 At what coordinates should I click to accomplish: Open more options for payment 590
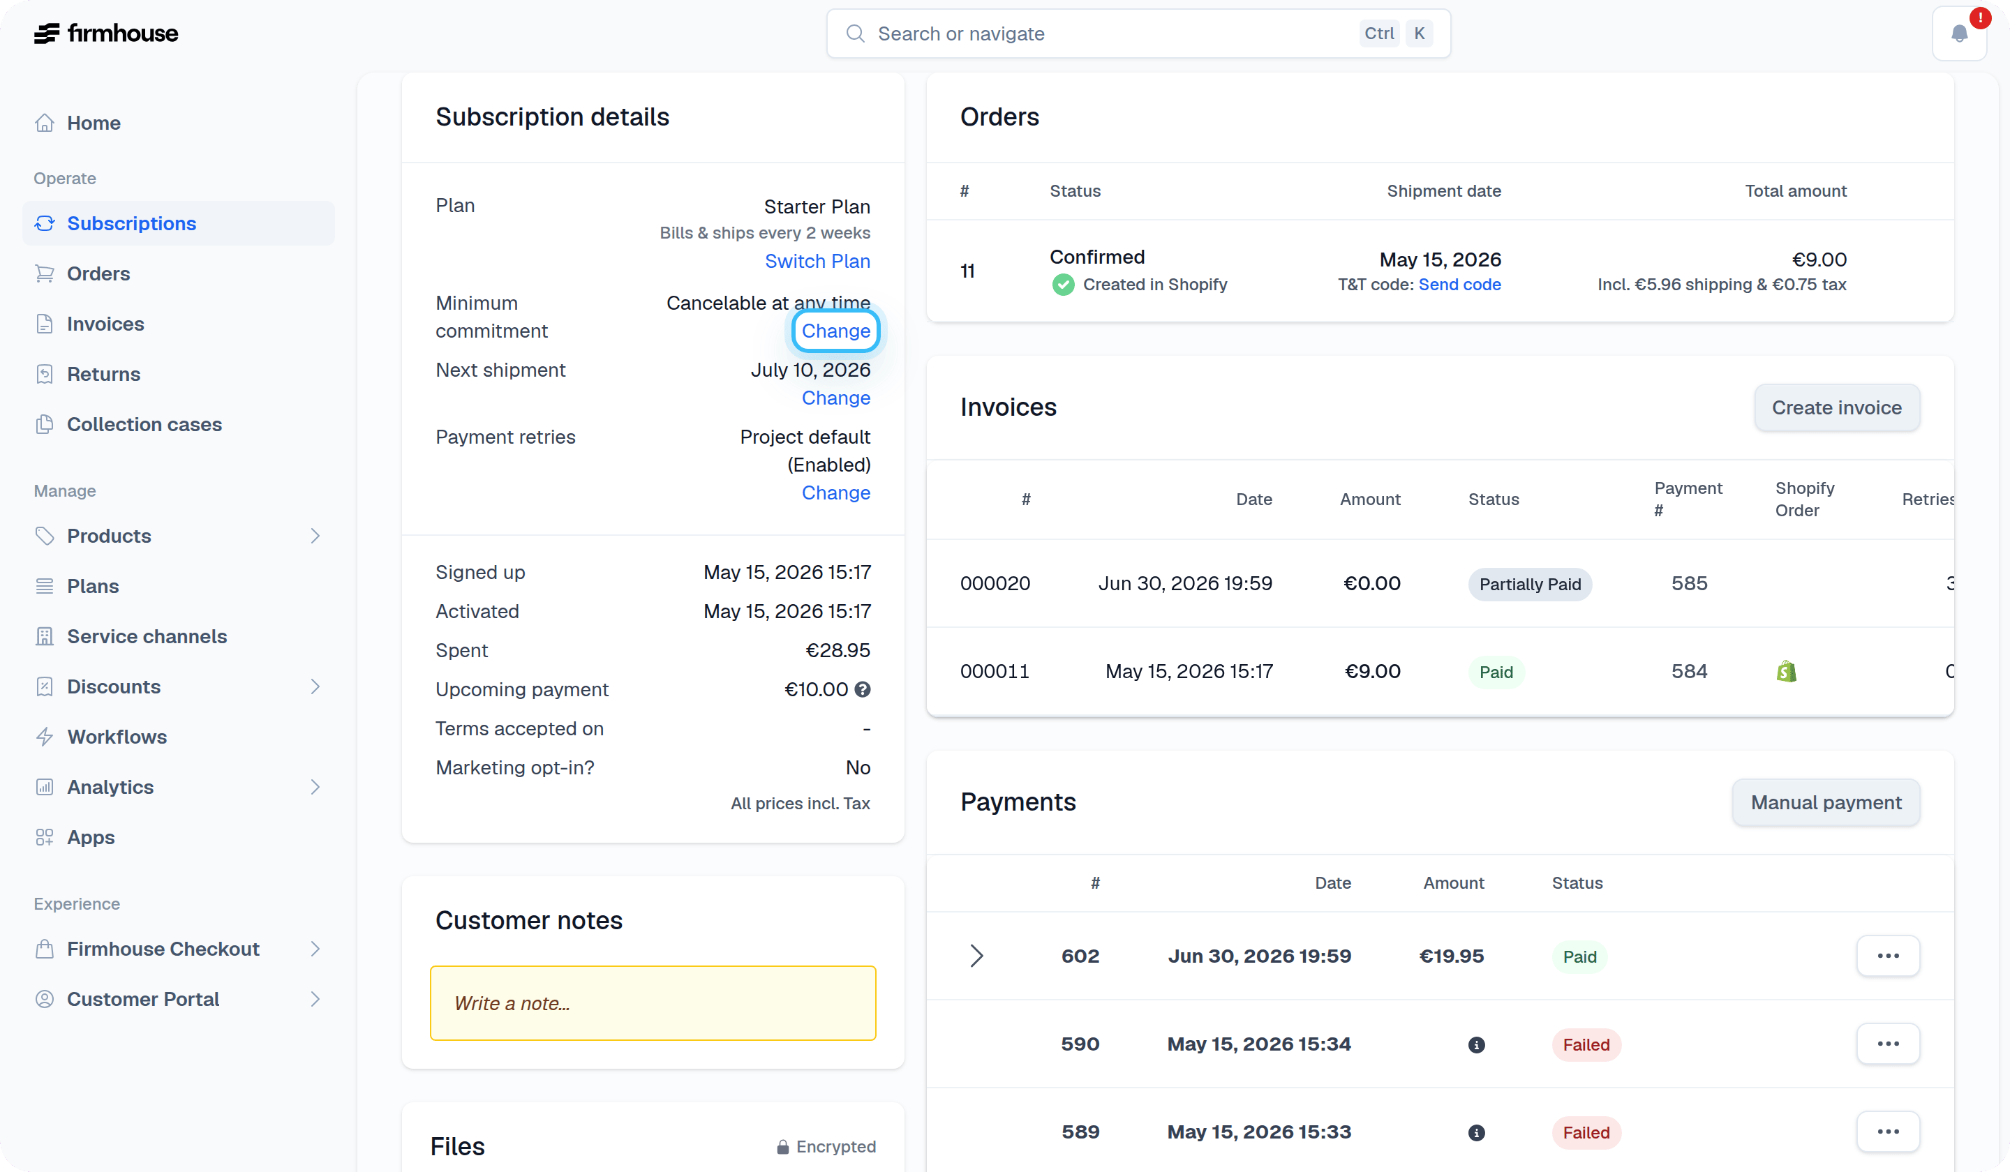(1888, 1044)
